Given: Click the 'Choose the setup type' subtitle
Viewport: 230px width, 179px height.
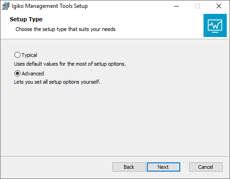Looking at the screenshot, I should [x=66, y=29].
